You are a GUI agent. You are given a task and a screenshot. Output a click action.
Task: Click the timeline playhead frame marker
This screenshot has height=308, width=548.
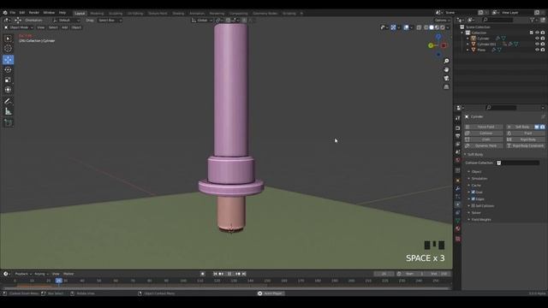coord(59,281)
